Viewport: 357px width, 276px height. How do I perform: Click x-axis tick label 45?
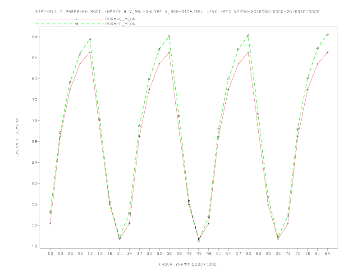tap(199, 253)
